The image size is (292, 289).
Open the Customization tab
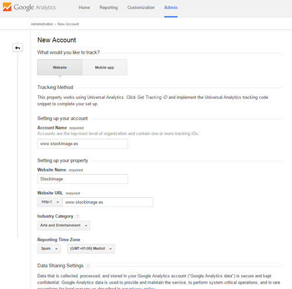[141, 8]
